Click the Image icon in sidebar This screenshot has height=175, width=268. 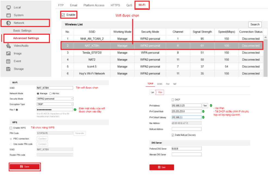(8, 54)
